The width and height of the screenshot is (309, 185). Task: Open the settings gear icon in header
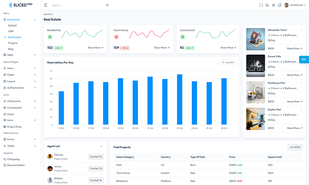coord(273,5)
